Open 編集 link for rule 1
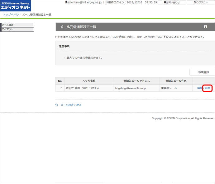The height and width of the screenshot is (184, 215). pos(199,88)
